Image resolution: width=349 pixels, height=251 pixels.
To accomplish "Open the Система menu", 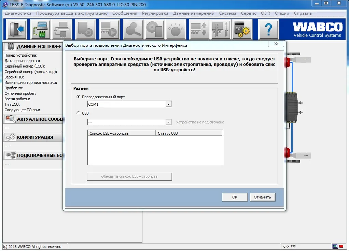I will tap(227, 13).
